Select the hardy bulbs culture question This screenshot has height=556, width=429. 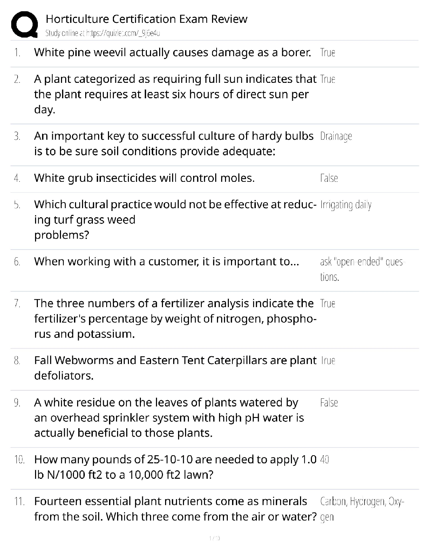click(x=173, y=144)
